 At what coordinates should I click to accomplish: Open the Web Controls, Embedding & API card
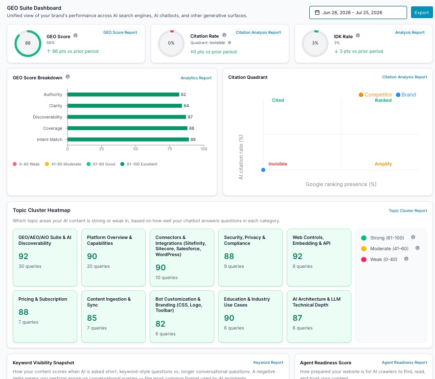(319, 258)
